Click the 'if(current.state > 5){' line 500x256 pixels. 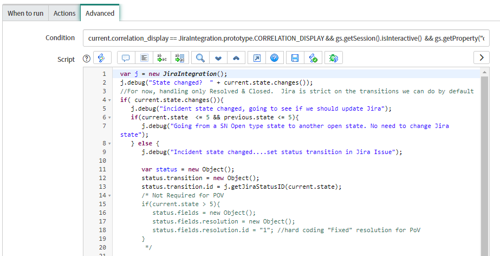pos(181,204)
